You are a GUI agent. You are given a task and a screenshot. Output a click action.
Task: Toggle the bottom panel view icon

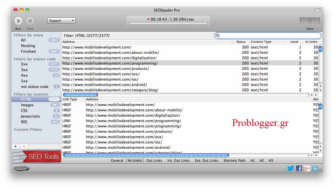(315, 21)
